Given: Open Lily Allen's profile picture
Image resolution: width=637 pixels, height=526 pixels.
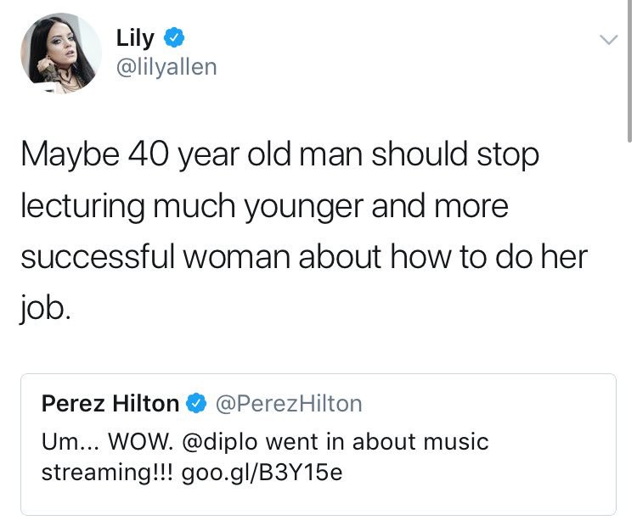Looking at the screenshot, I should [x=61, y=53].
